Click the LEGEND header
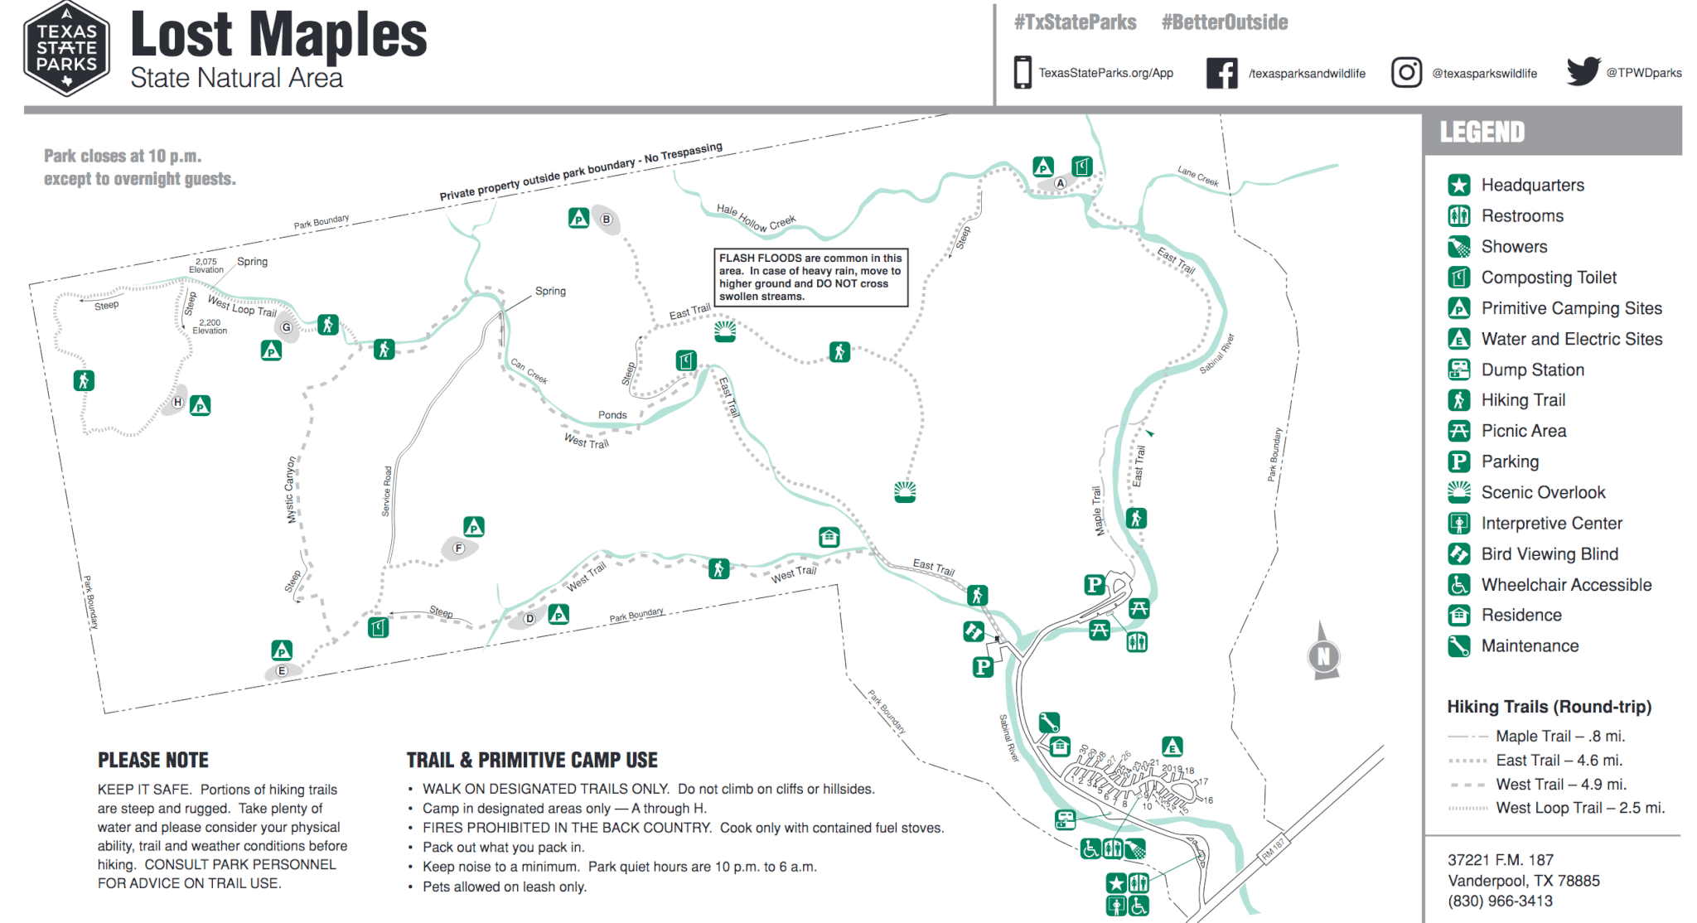The height and width of the screenshot is (923, 1697). tap(1482, 133)
